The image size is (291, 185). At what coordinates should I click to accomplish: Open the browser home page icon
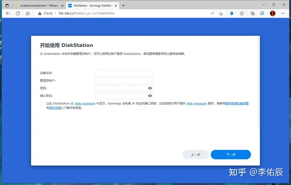tap(27, 13)
